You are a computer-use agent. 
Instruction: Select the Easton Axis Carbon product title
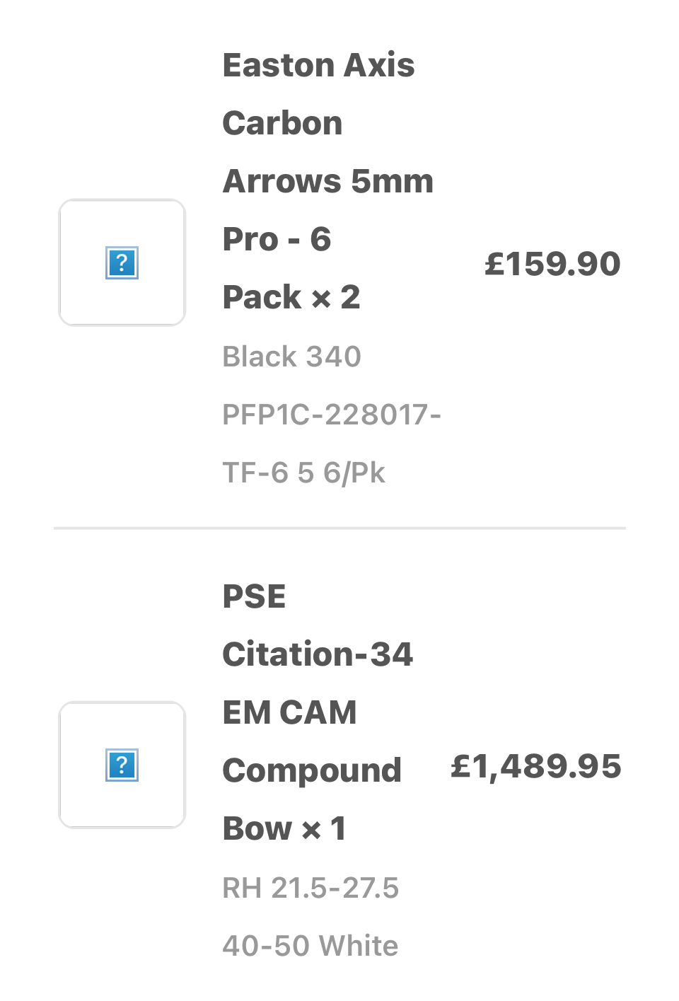(318, 94)
